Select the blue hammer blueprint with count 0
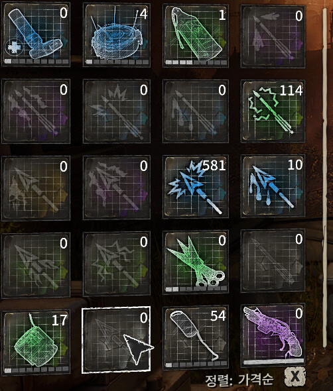333x391 pixels. (36, 34)
